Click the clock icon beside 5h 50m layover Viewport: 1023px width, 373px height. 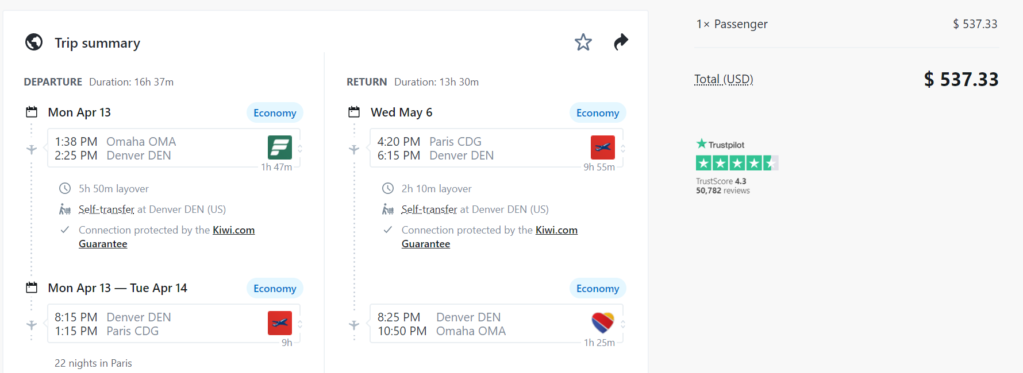point(65,188)
